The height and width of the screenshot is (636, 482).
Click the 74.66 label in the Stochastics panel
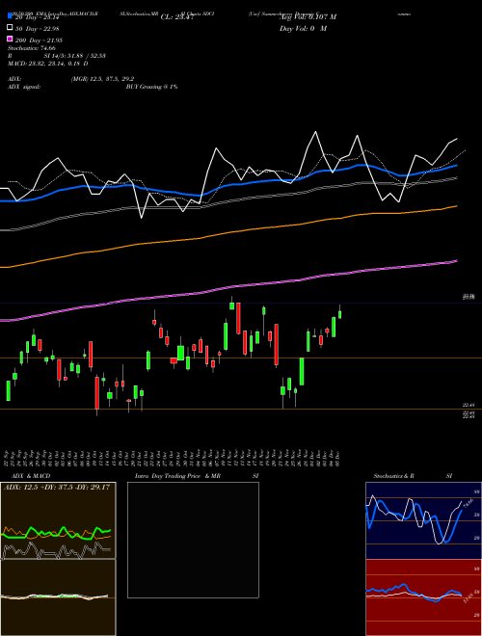click(x=469, y=503)
